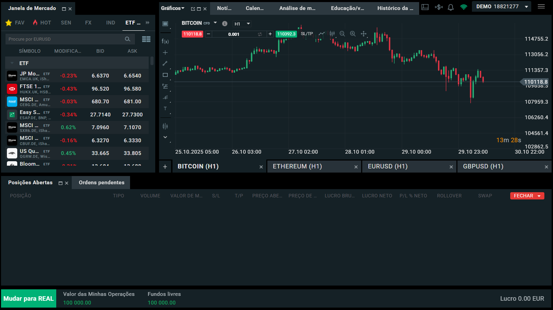
Task: Click the zoom in magnifier on chart
Action: pyautogui.click(x=353, y=34)
